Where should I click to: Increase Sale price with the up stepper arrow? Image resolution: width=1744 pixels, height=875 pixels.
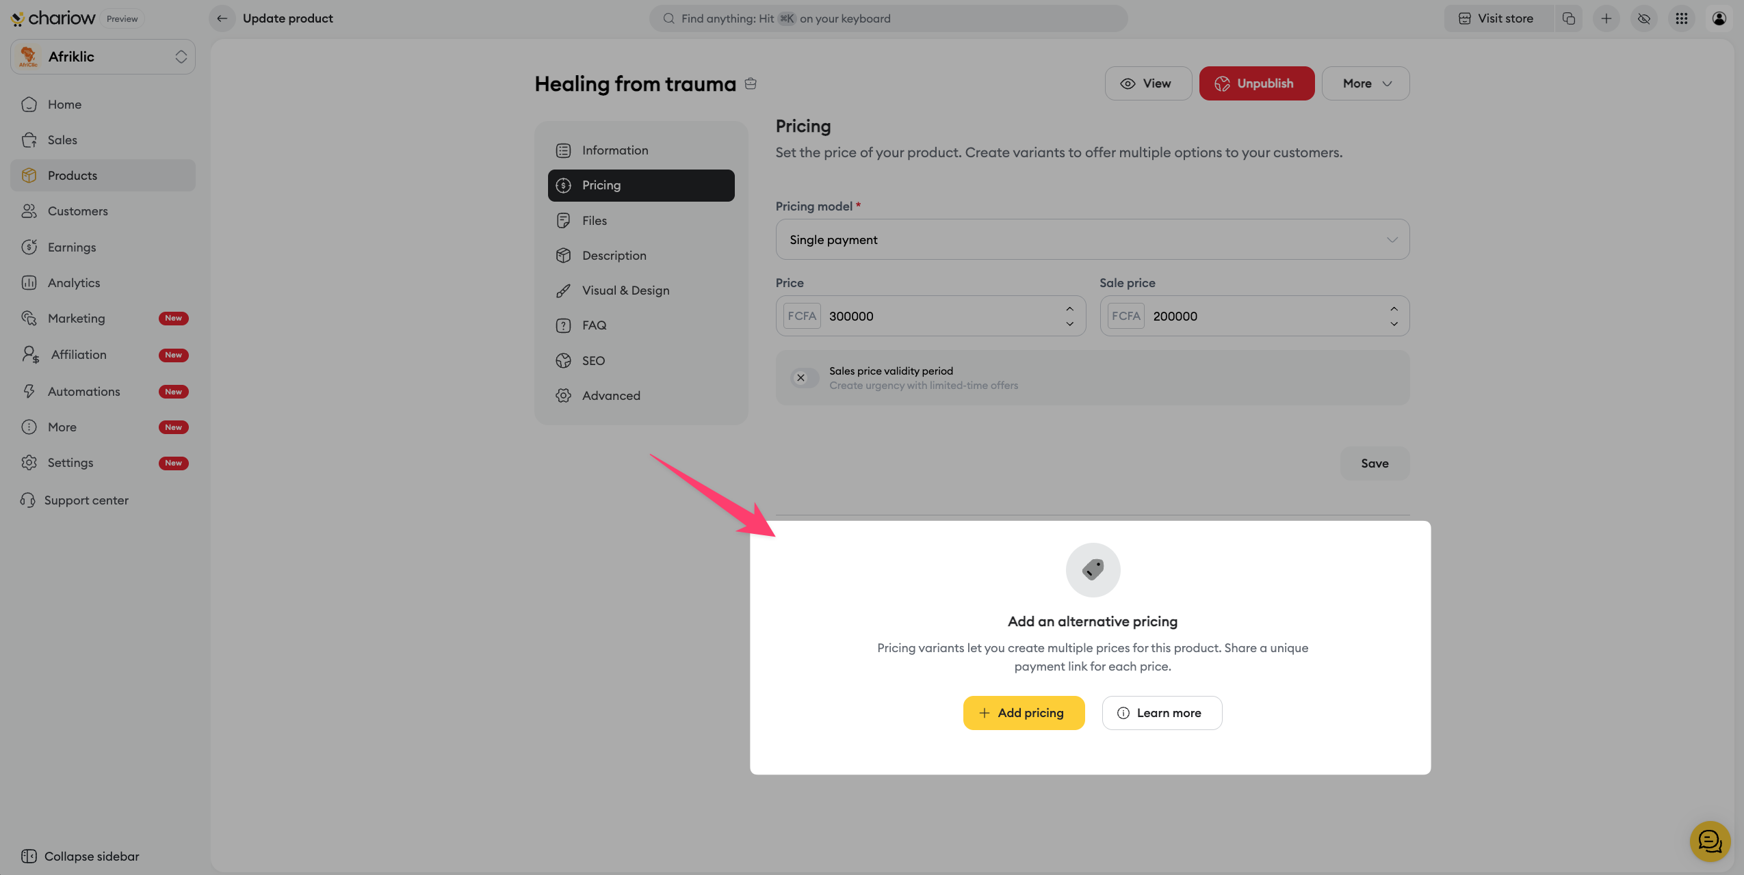tap(1394, 309)
